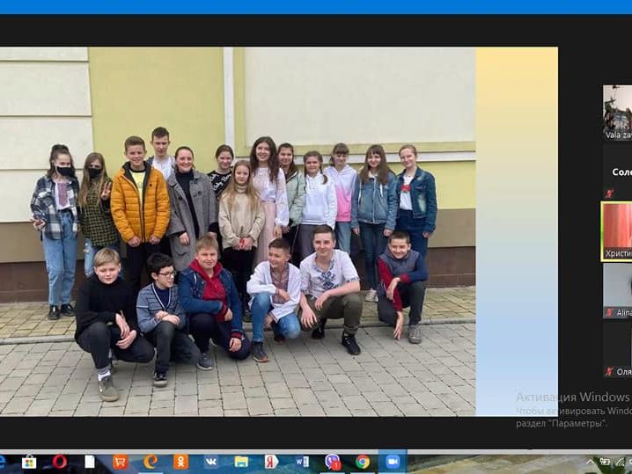Click the Соле participant name tile
The height and width of the screenshot is (474, 632).
coord(620,173)
